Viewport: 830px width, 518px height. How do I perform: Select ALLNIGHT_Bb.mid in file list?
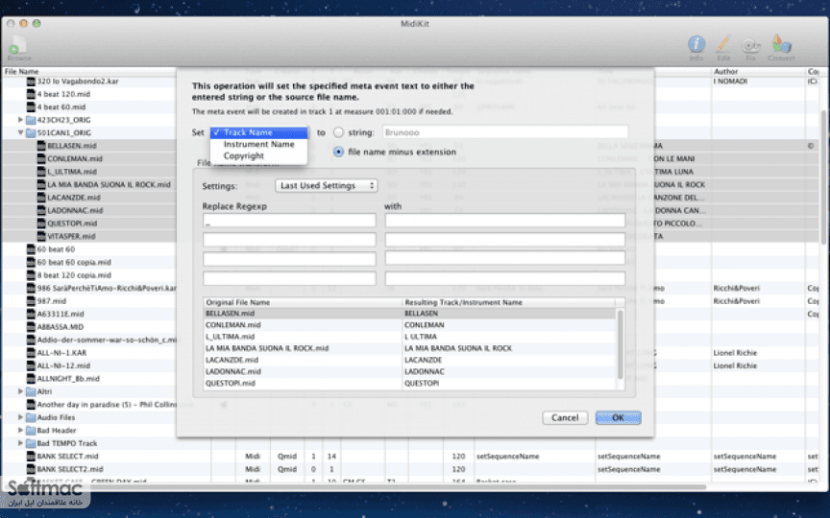(68, 379)
